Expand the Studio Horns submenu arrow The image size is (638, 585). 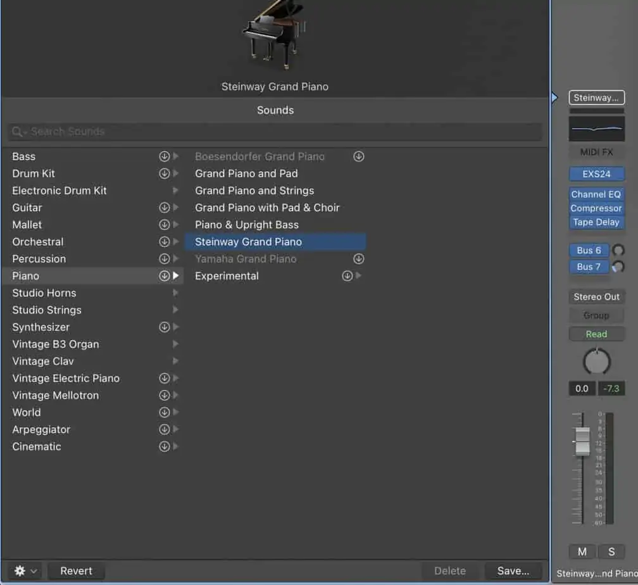pyautogui.click(x=175, y=293)
